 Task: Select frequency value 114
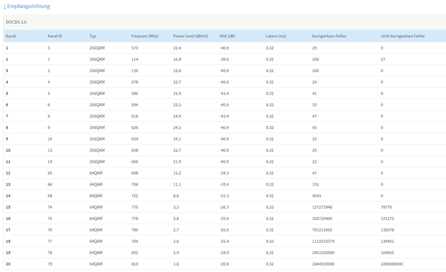tap(134, 59)
